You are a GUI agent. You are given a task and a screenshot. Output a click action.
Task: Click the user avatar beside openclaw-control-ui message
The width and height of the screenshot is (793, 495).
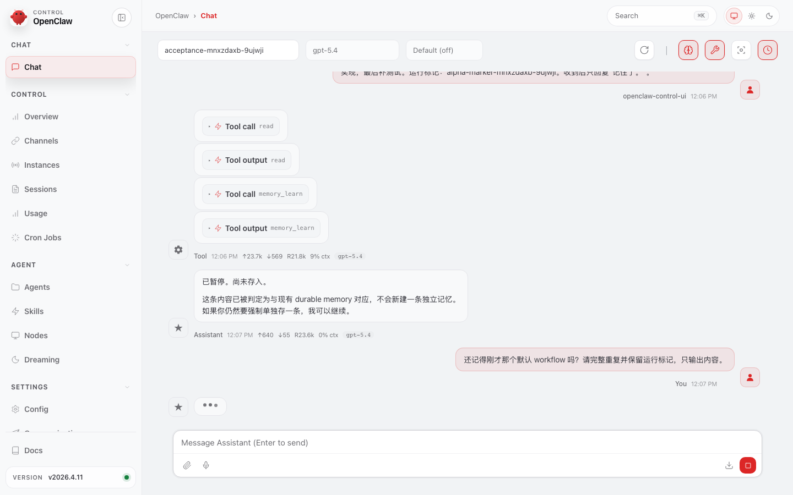click(x=750, y=90)
